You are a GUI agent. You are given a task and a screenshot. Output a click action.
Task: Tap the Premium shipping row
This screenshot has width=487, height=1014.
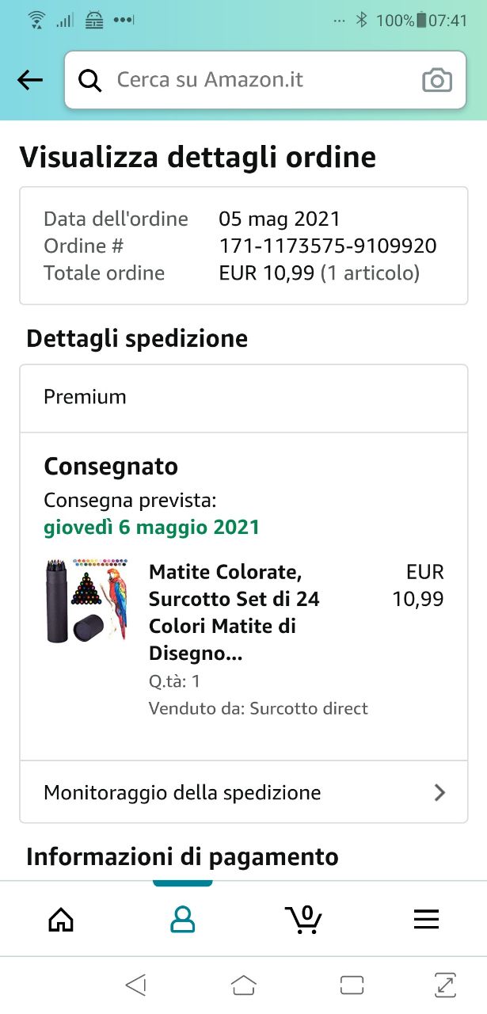click(x=243, y=397)
